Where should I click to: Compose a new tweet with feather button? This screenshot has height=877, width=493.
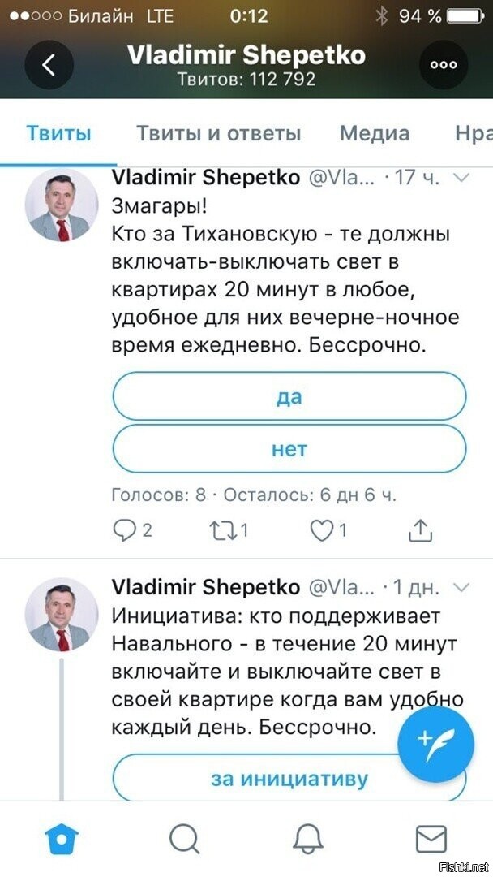[x=435, y=743]
